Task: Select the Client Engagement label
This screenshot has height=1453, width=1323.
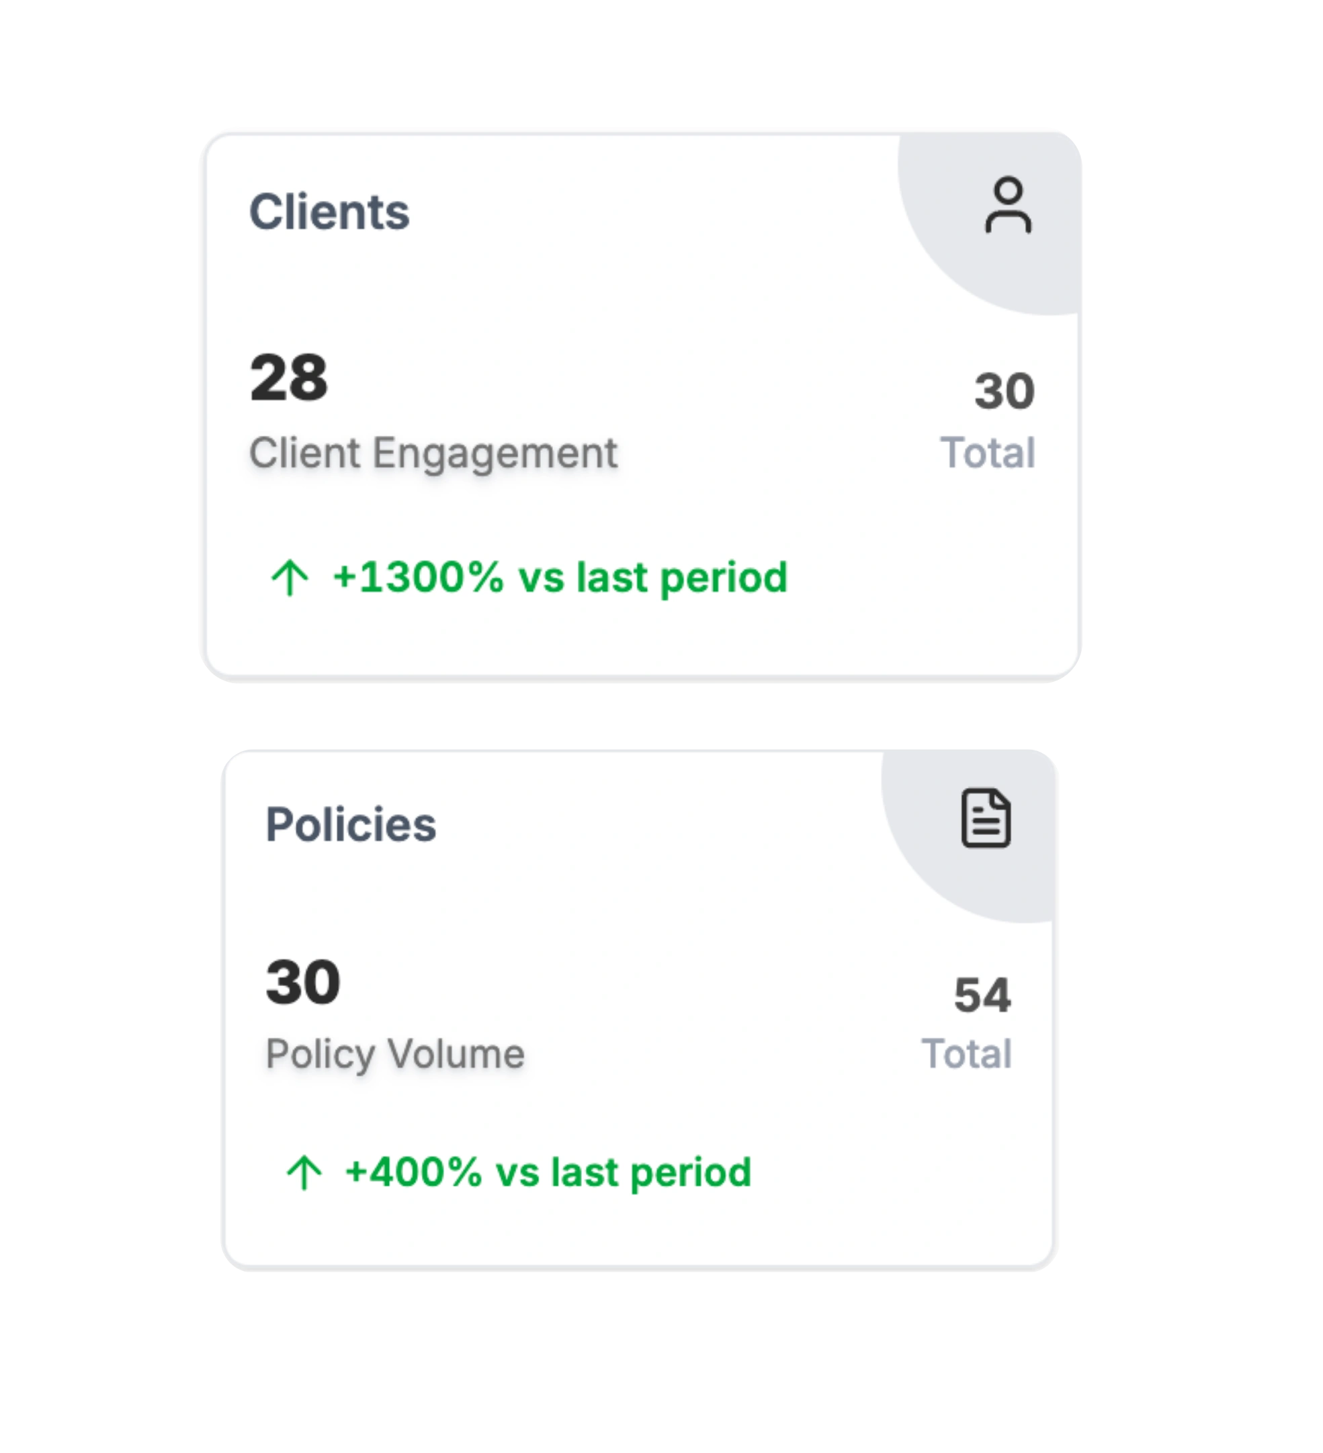Action: pos(433,453)
